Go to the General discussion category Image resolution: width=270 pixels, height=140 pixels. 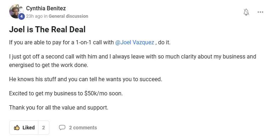[x=68, y=16]
